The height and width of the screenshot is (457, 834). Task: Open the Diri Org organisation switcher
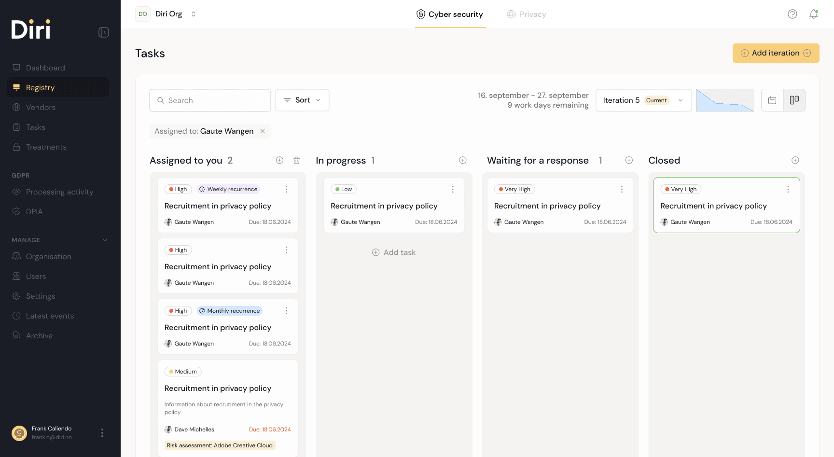[167, 14]
